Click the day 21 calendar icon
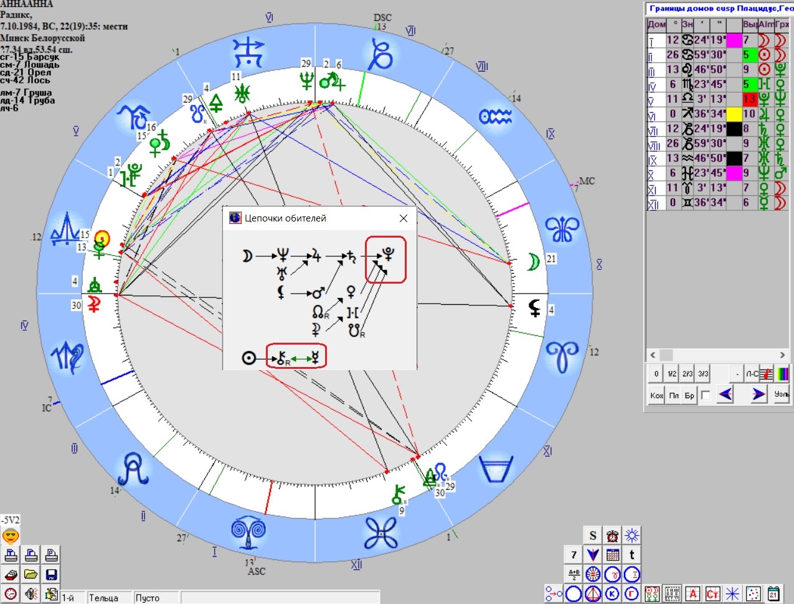Image resolution: width=794 pixels, height=604 pixels. tap(773, 593)
